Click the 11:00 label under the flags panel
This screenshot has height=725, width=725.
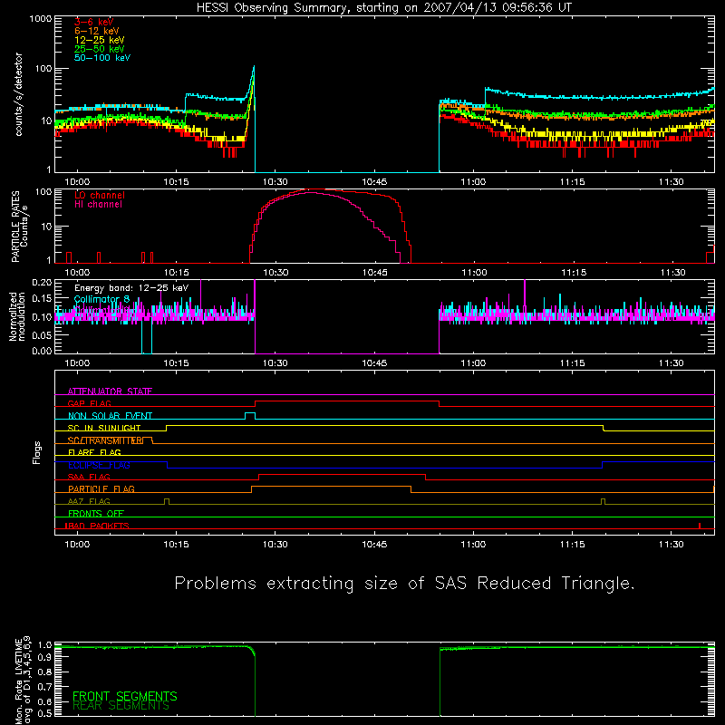pos(473,545)
